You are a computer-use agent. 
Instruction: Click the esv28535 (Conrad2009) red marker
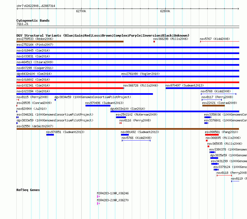point(17,106)
